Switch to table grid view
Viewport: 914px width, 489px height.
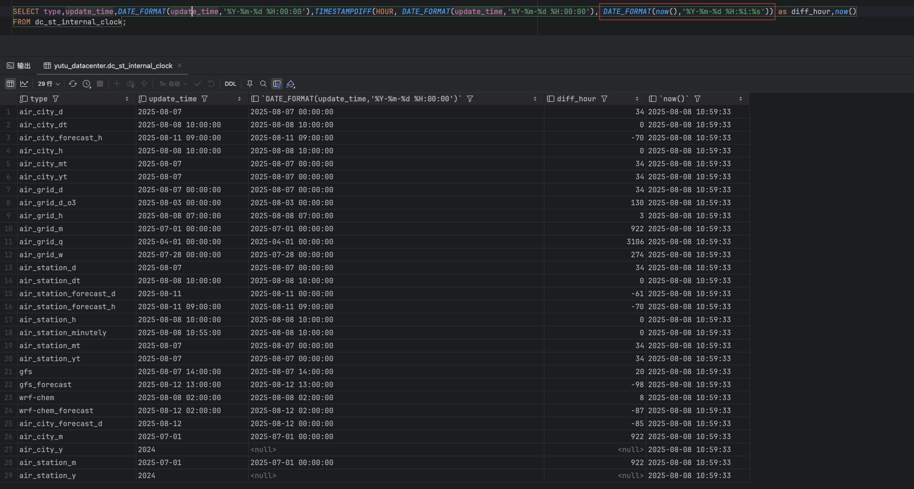pyautogui.click(x=10, y=84)
